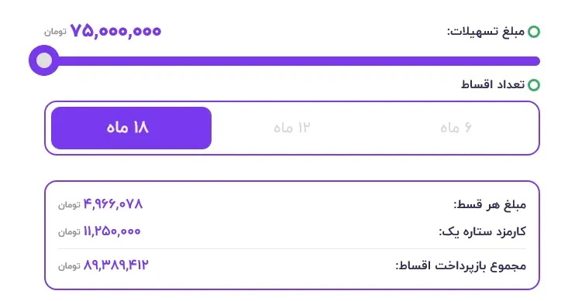568x301 pixels.
Task: Click تومان unit next to ۷۵,۰۰۰,۰۰۰
Action: pos(56,32)
